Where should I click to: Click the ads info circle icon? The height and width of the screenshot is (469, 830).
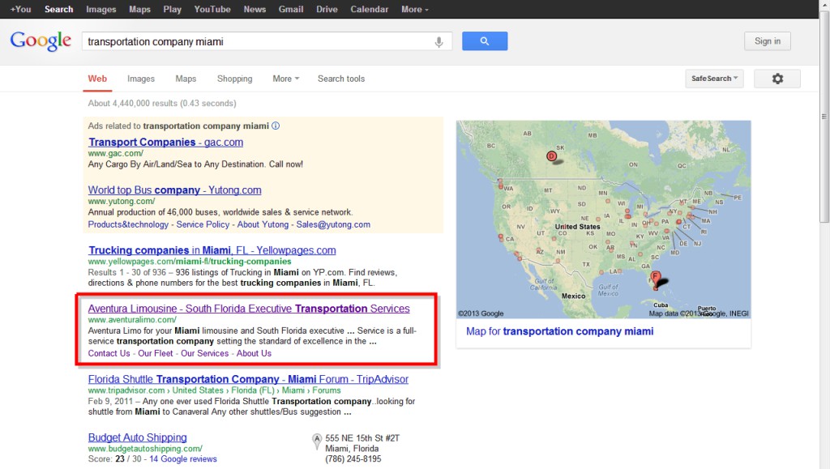pos(276,126)
